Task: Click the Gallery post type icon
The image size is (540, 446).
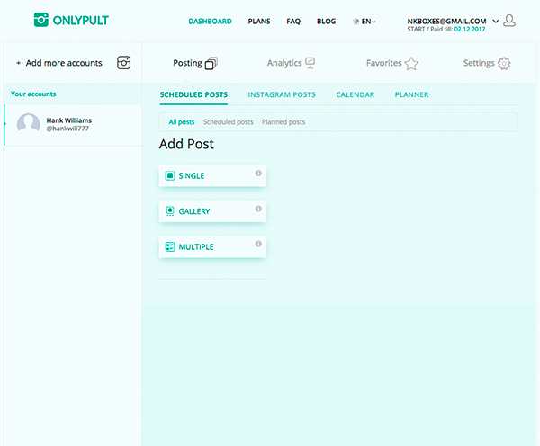Action: (x=170, y=211)
